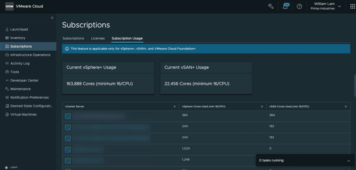Collapse the sidebar with double chevron
This screenshot has height=170, width=356.
coord(52,18)
